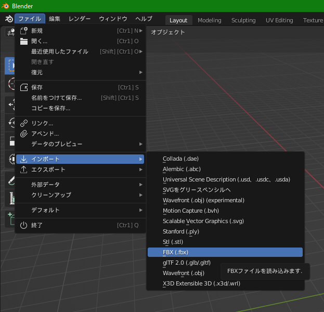Switch to the Sculpting workspace tab

(243, 20)
